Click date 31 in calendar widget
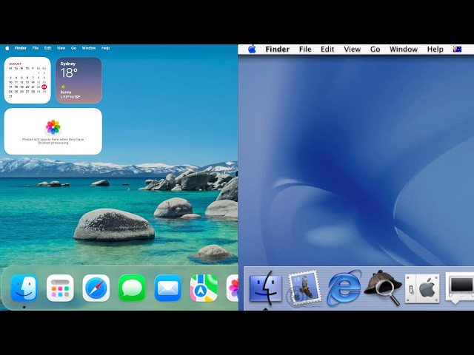474x355 pixels. click(x=10, y=97)
